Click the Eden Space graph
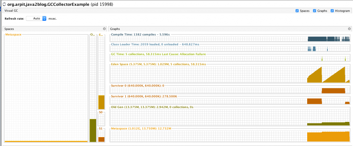The height and width of the screenshot is (146, 353). [230, 74]
